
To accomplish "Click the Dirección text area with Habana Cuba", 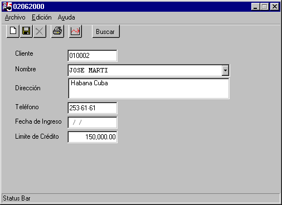I will coord(149,89).
